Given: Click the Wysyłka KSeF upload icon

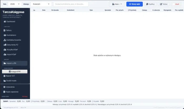Looking at the screenshot, I should coord(4,49).
